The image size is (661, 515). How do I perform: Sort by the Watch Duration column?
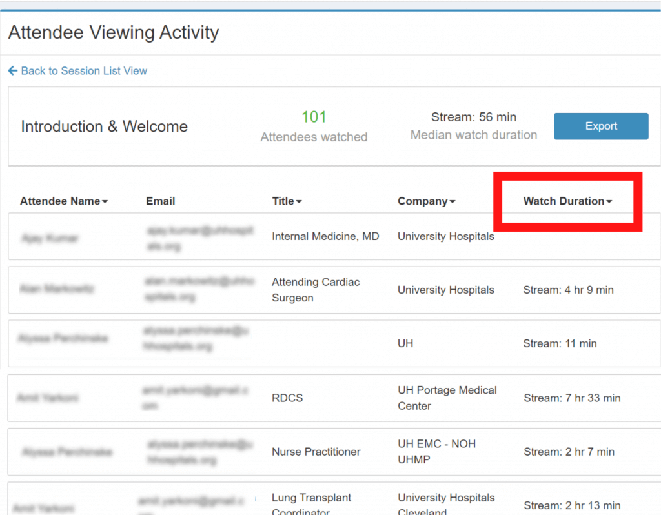tap(567, 201)
